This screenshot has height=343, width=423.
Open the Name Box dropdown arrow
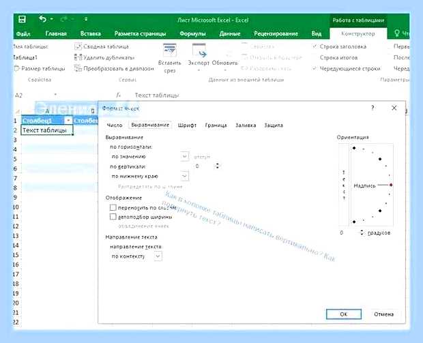(55, 95)
